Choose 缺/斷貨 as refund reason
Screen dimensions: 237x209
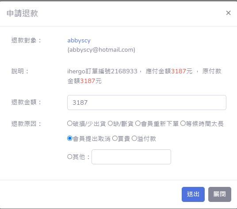click(x=110, y=123)
